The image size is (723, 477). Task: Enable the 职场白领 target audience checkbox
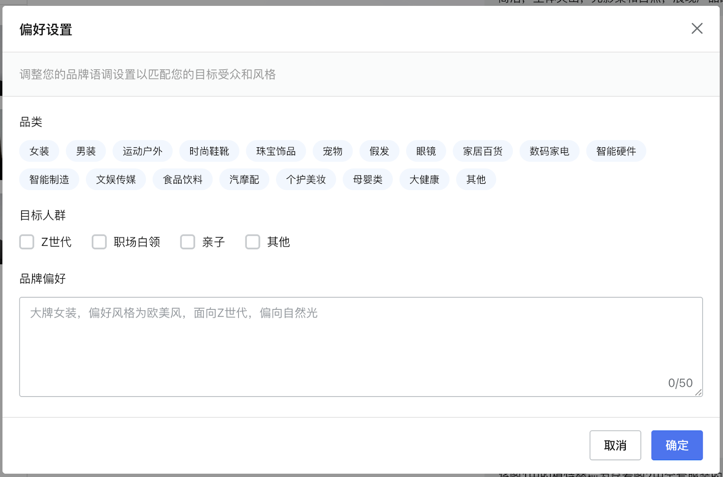pyautogui.click(x=99, y=242)
